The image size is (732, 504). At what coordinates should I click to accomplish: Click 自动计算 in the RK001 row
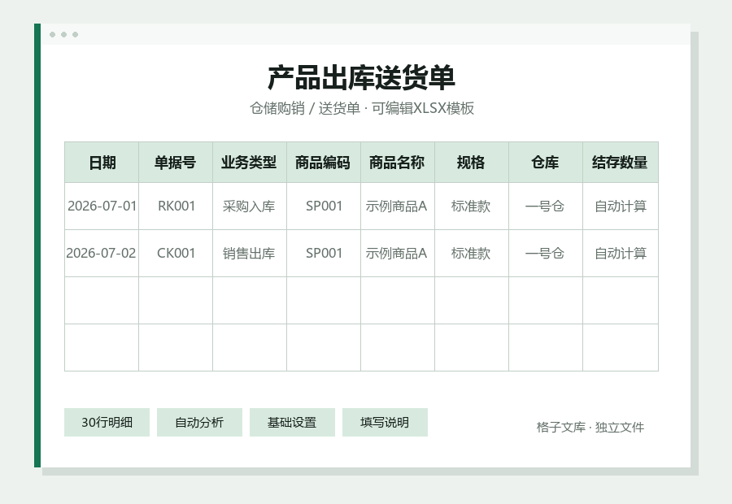621,206
